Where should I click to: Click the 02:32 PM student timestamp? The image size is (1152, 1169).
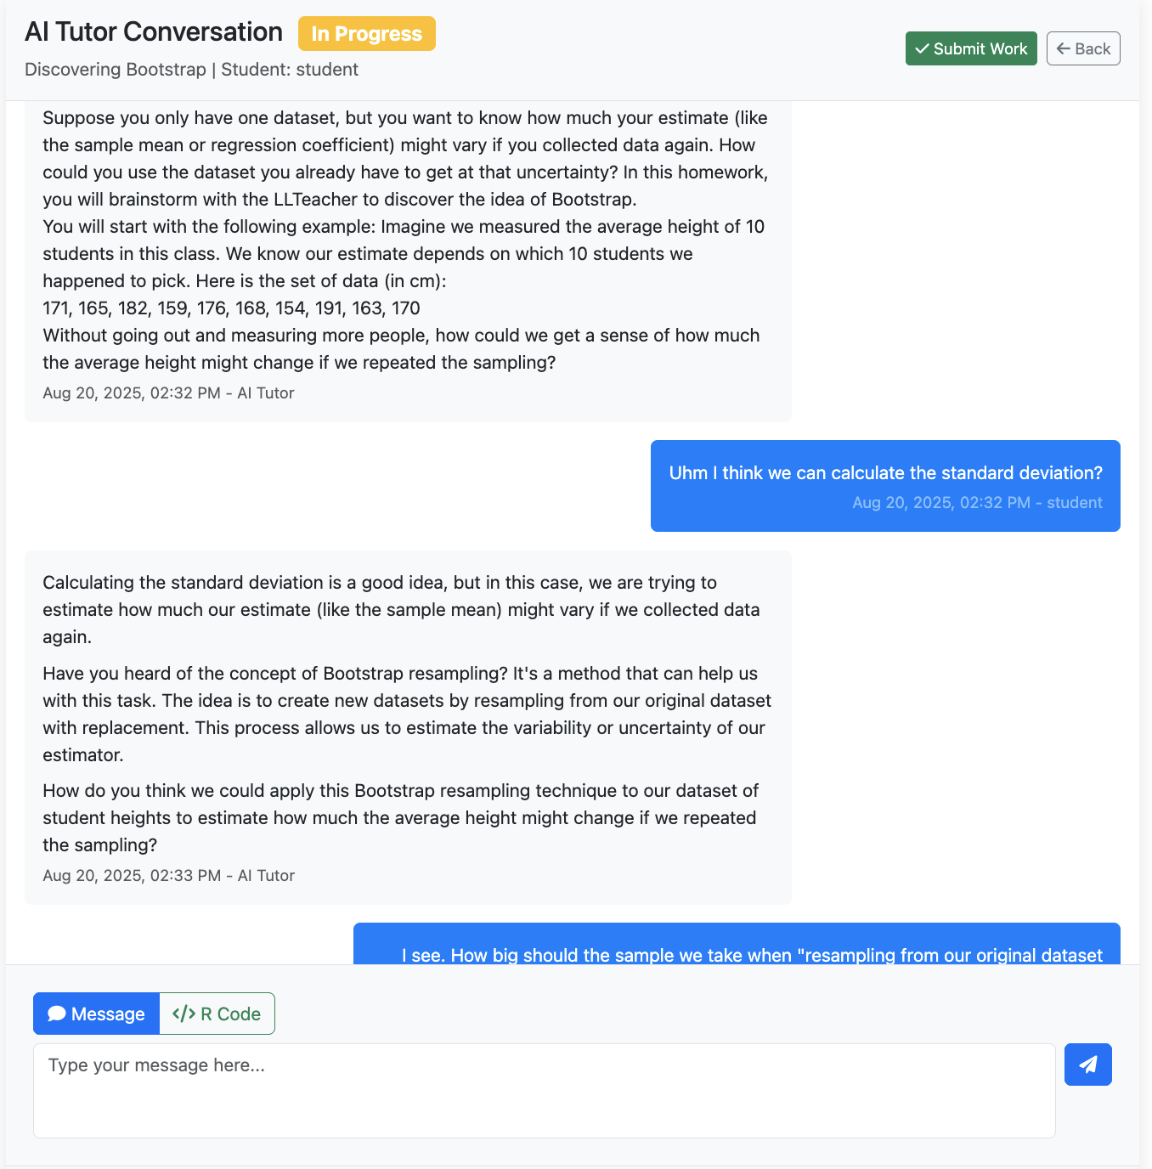pyautogui.click(x=977, y=502)
